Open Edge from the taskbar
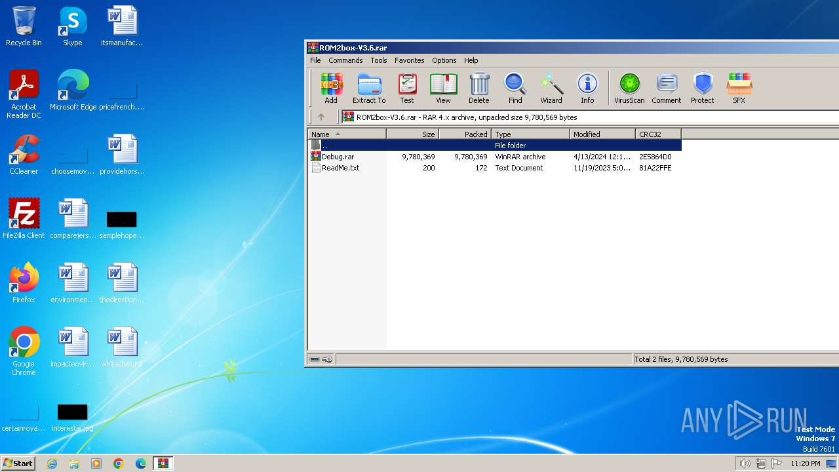Image resolution: width=839 pixels, height=472 pixels. [141, 463]
